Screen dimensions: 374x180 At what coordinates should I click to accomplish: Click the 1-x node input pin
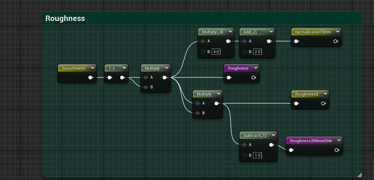coord(110,78)
